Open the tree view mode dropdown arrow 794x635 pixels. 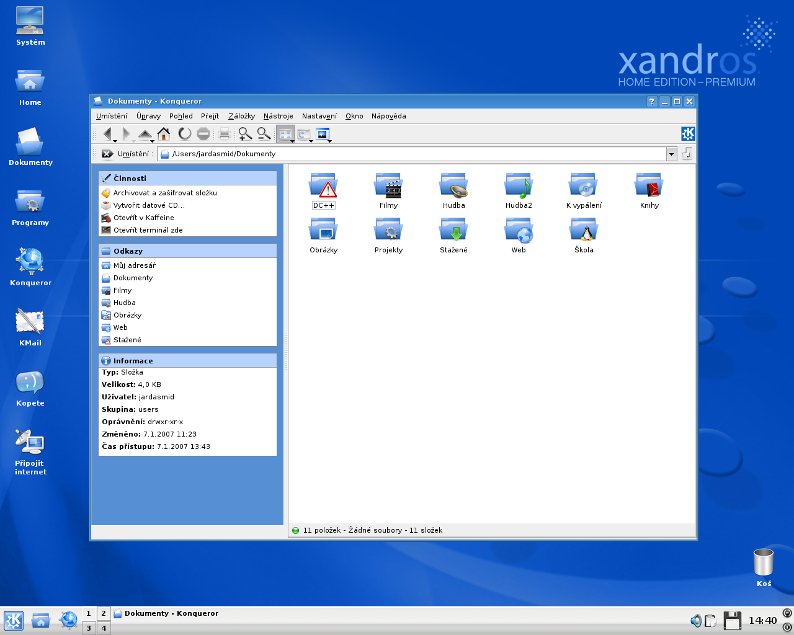pos(311,141)
